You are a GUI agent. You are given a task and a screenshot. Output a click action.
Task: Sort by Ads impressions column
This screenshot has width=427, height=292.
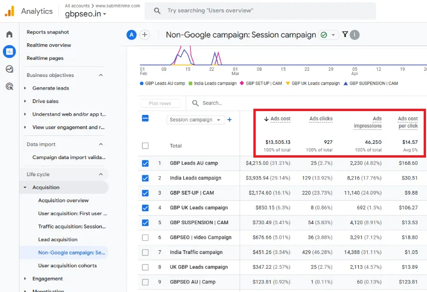(x=368, y=122)
